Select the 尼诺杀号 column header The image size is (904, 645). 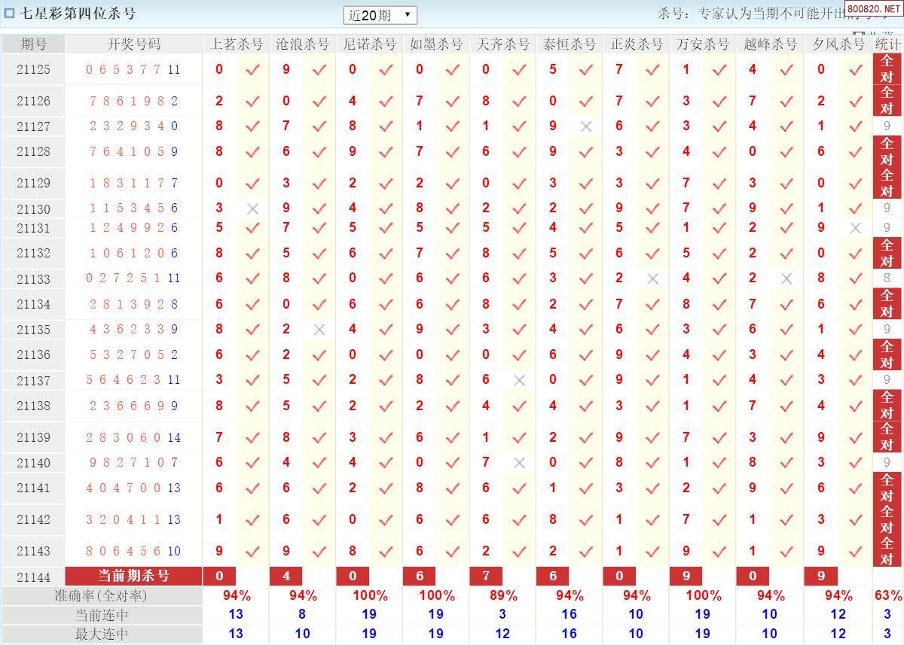point(369,44)
